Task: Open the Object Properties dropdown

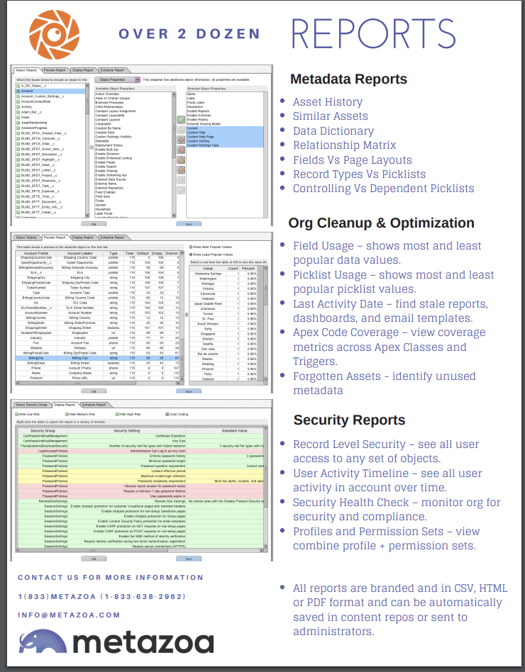Action: point(117,79)
